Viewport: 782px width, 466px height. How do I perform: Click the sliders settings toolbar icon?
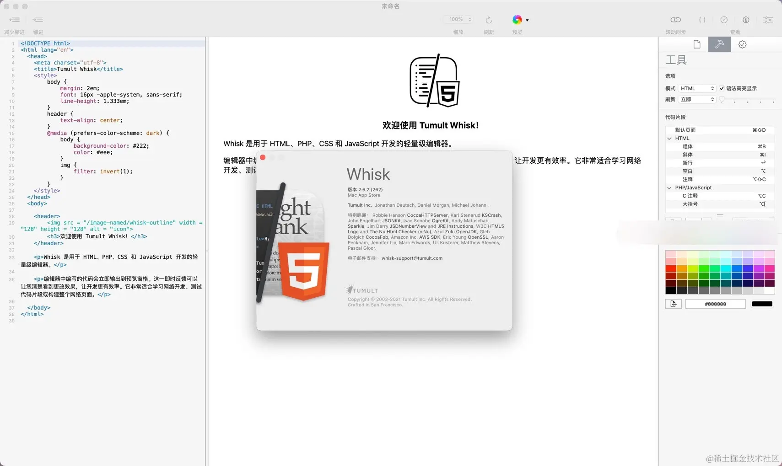(x=768, y=20)
